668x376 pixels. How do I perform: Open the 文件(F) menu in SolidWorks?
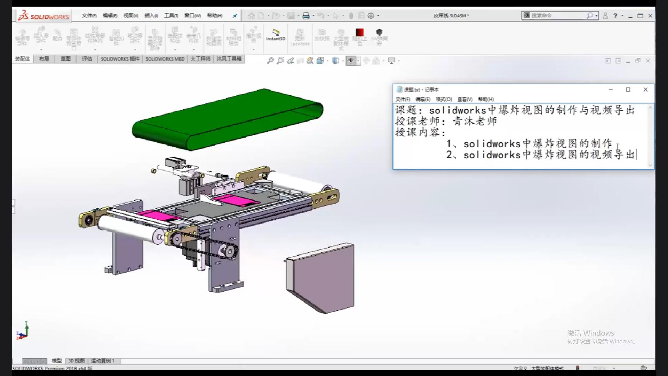[x=89, y=16]
